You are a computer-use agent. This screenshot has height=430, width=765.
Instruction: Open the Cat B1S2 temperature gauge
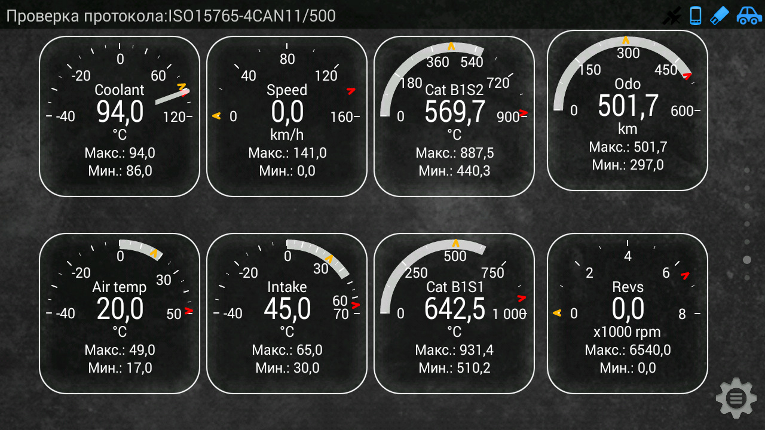454,116
